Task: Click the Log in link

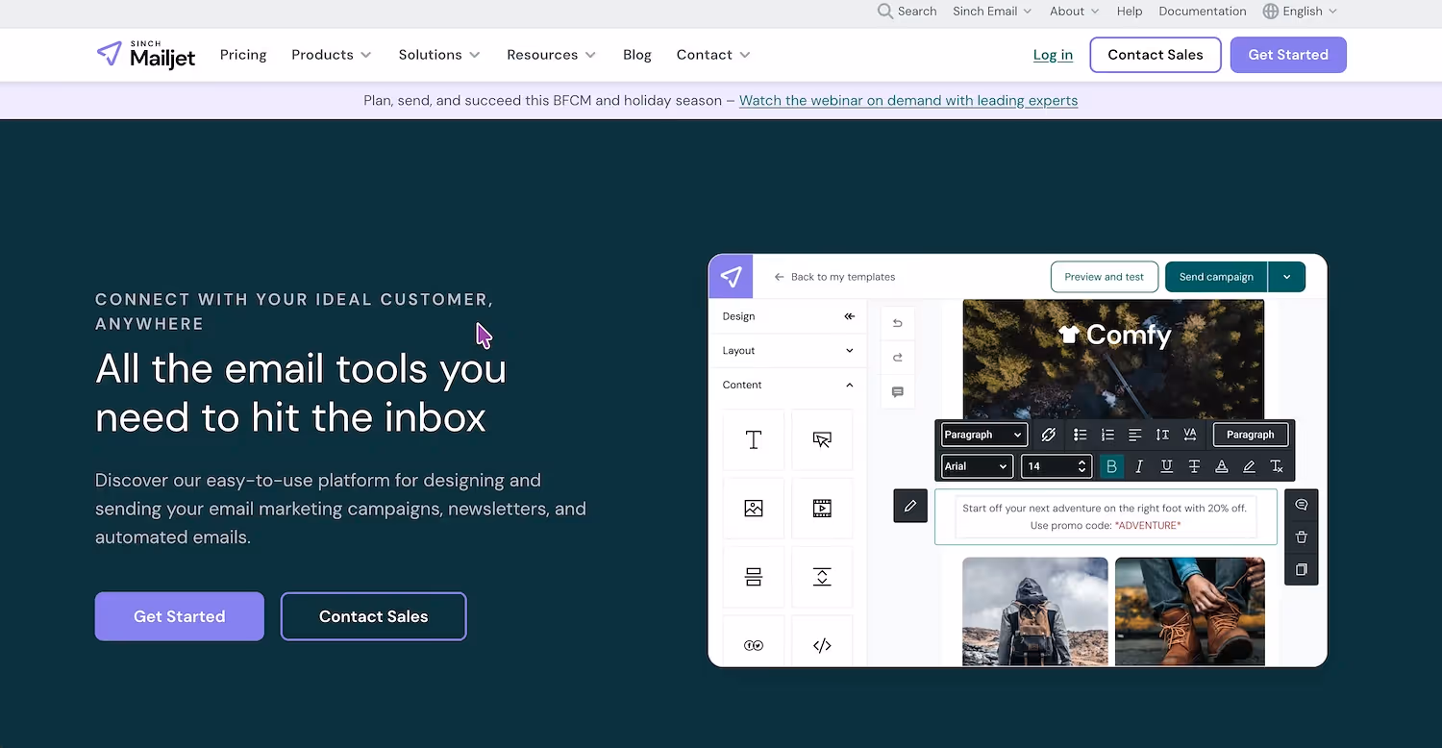Action: pyautogui.click(x=1053, y=55)
